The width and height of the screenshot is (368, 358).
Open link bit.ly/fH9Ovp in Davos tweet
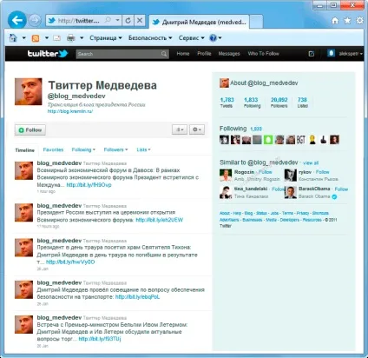89,185
